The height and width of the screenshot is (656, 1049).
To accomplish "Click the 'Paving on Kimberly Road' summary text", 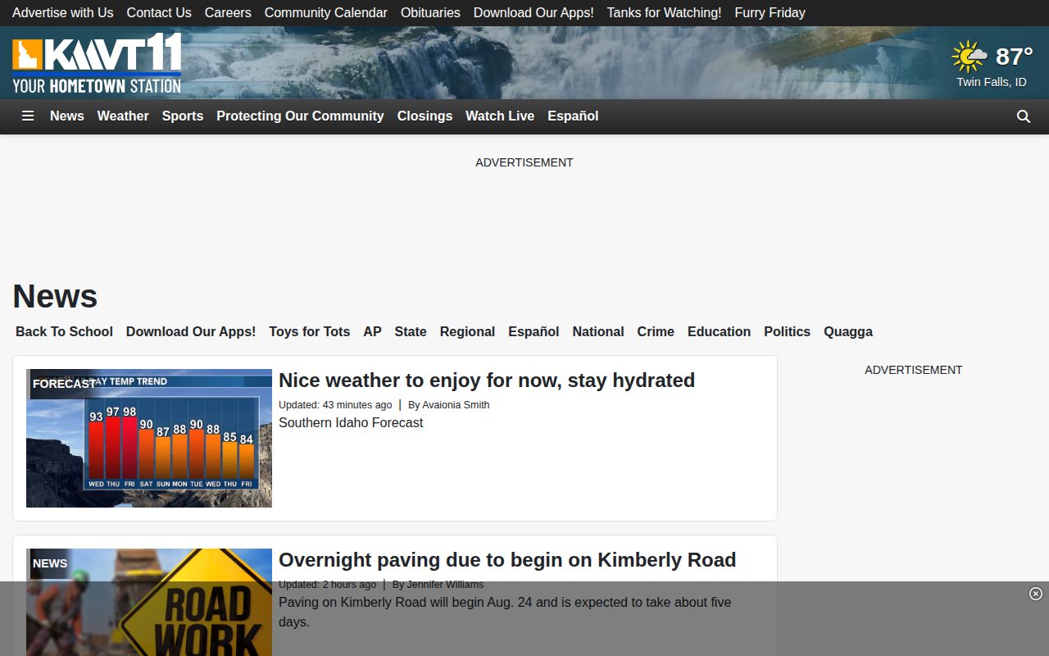I will (505, 612).
